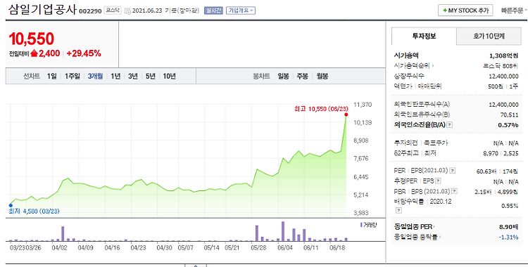Click the 선차트 label
Image resolution: width=528 pixels, height=267 pixels.
[32, 77]
